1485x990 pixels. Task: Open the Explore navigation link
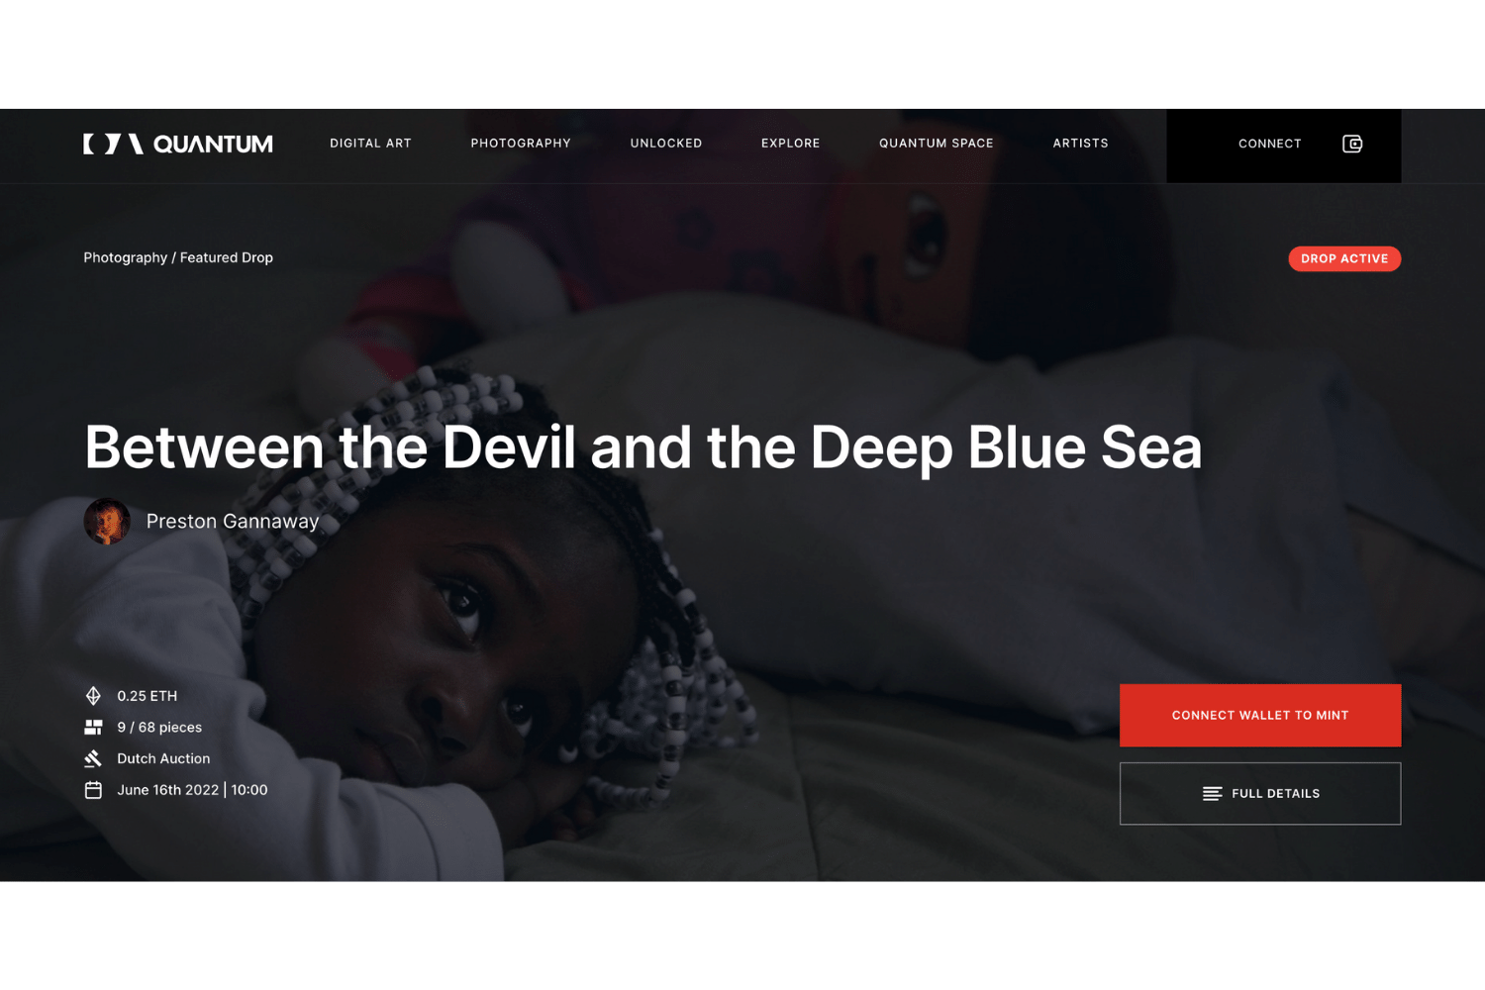pyautogui.click(x=790, y=144)
